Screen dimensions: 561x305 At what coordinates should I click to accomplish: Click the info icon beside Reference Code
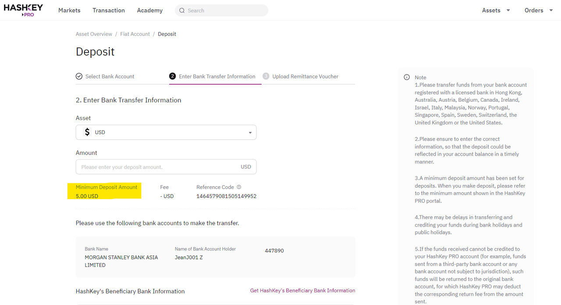click(x=239, y=187)
